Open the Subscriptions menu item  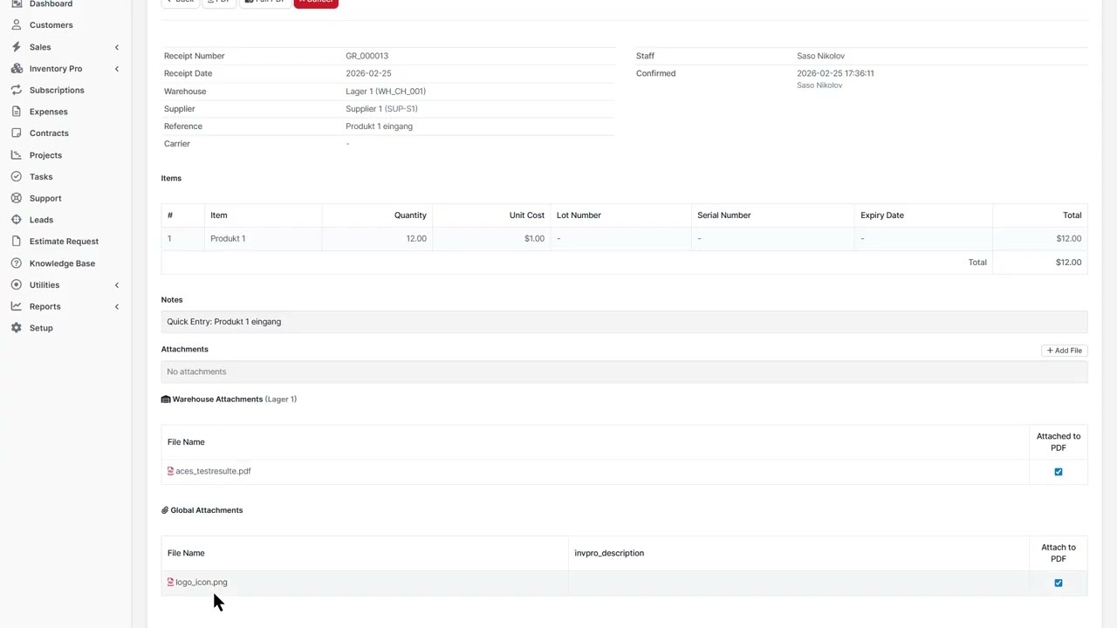[57, 90]
